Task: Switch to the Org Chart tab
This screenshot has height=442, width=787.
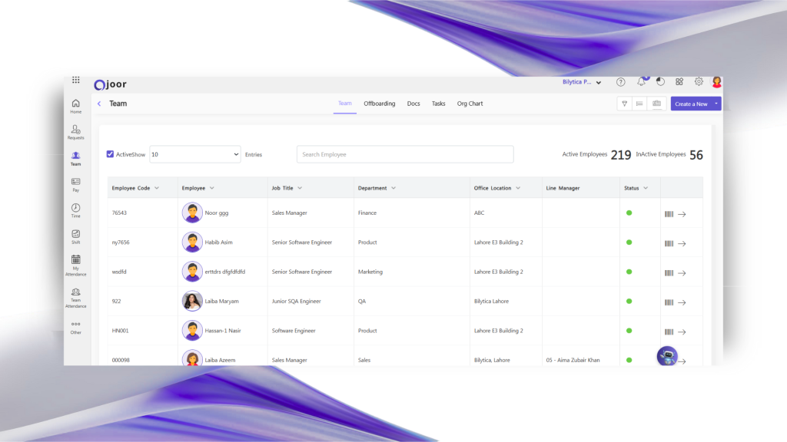Action: 470,104
